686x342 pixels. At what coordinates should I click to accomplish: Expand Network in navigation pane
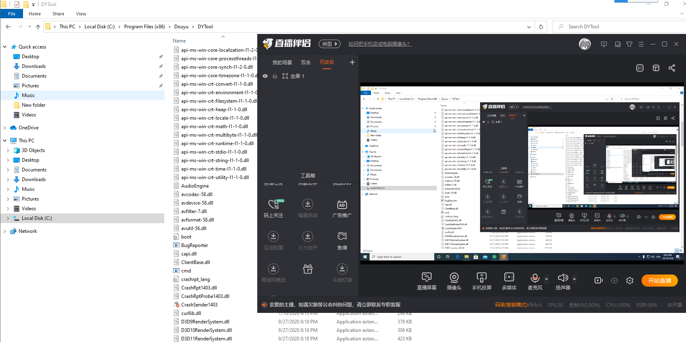[x=5, y=231]
